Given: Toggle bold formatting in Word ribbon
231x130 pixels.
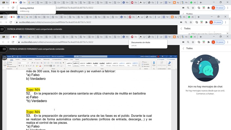Looking at the screenshot, I should pyautogui.click(x=19, y=66).
